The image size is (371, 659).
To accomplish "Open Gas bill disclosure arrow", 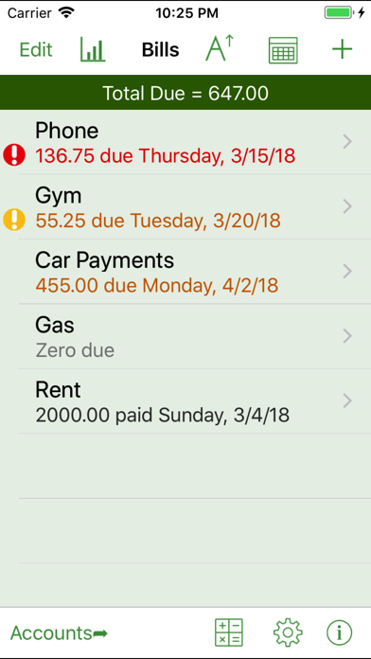I will coord(347,336).
